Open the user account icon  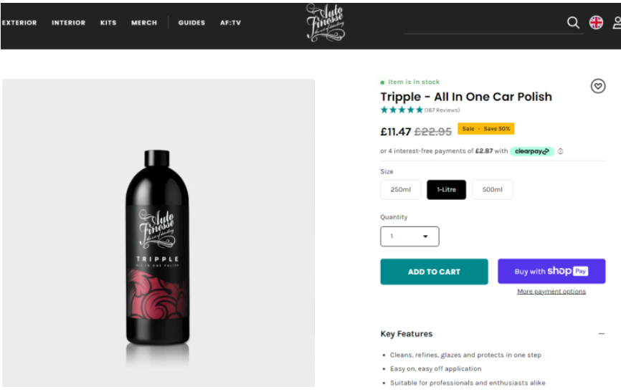(617, 22)
